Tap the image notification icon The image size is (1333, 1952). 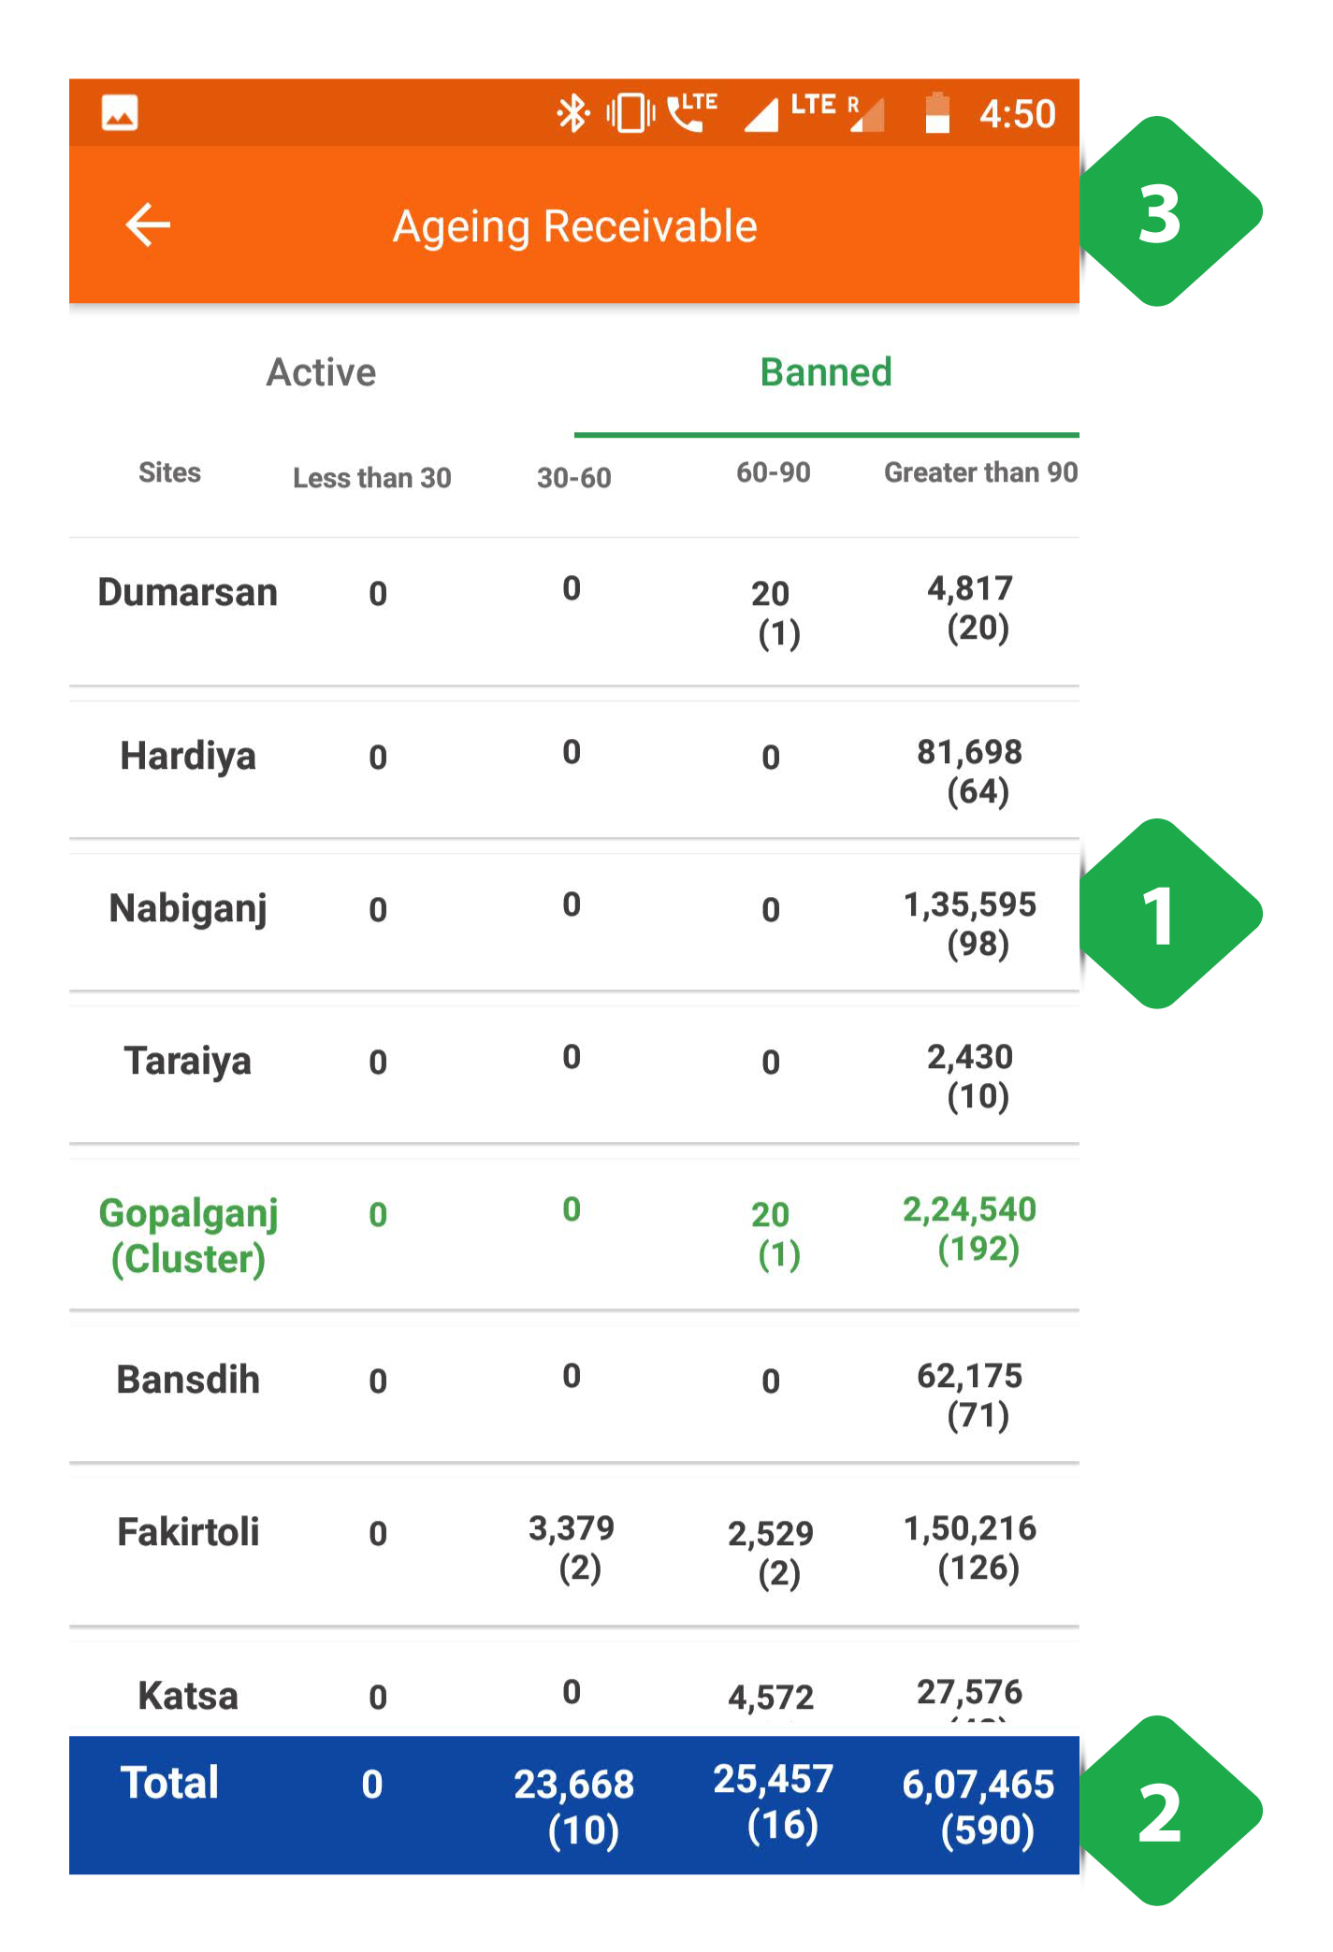pyautogui.click(x=120, y=113)
